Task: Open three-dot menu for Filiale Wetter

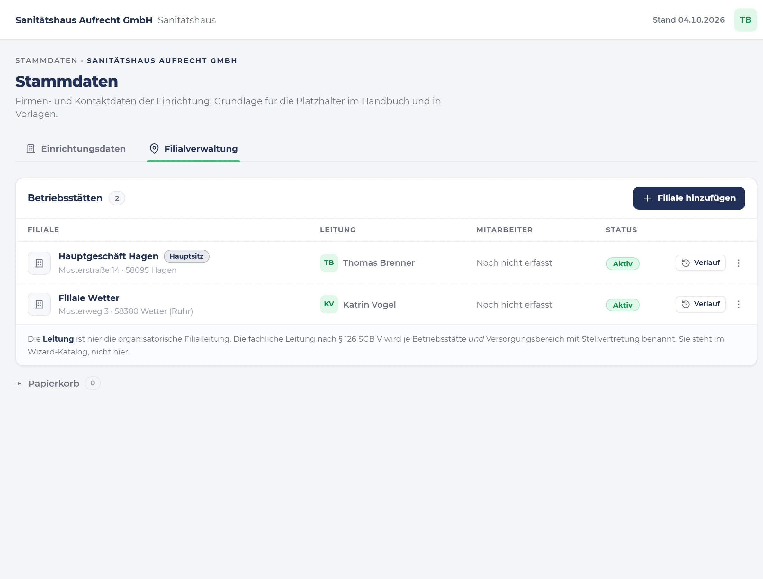Action: (x=738, y=304)
